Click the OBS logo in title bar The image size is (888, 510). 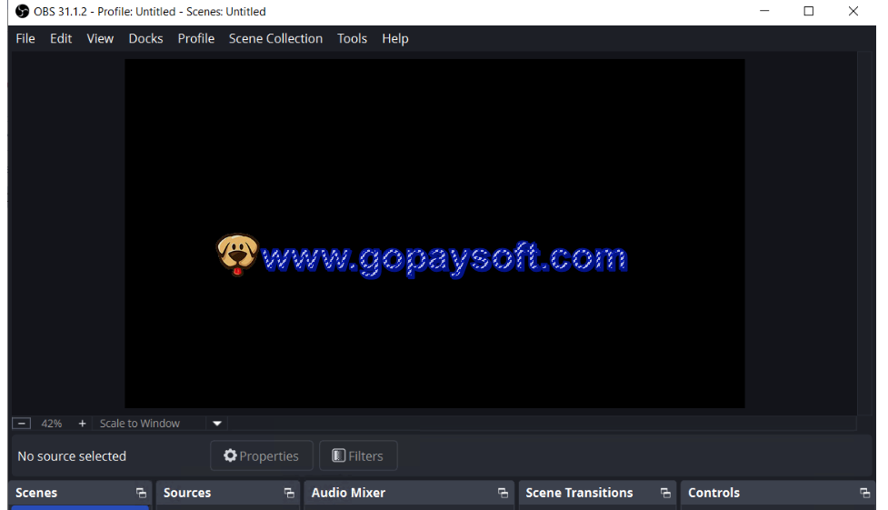[23, 12]
